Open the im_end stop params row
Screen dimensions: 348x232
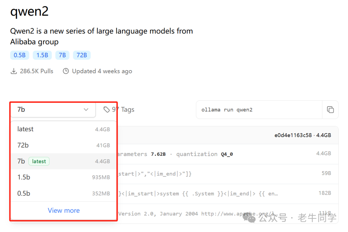point(228,174)
